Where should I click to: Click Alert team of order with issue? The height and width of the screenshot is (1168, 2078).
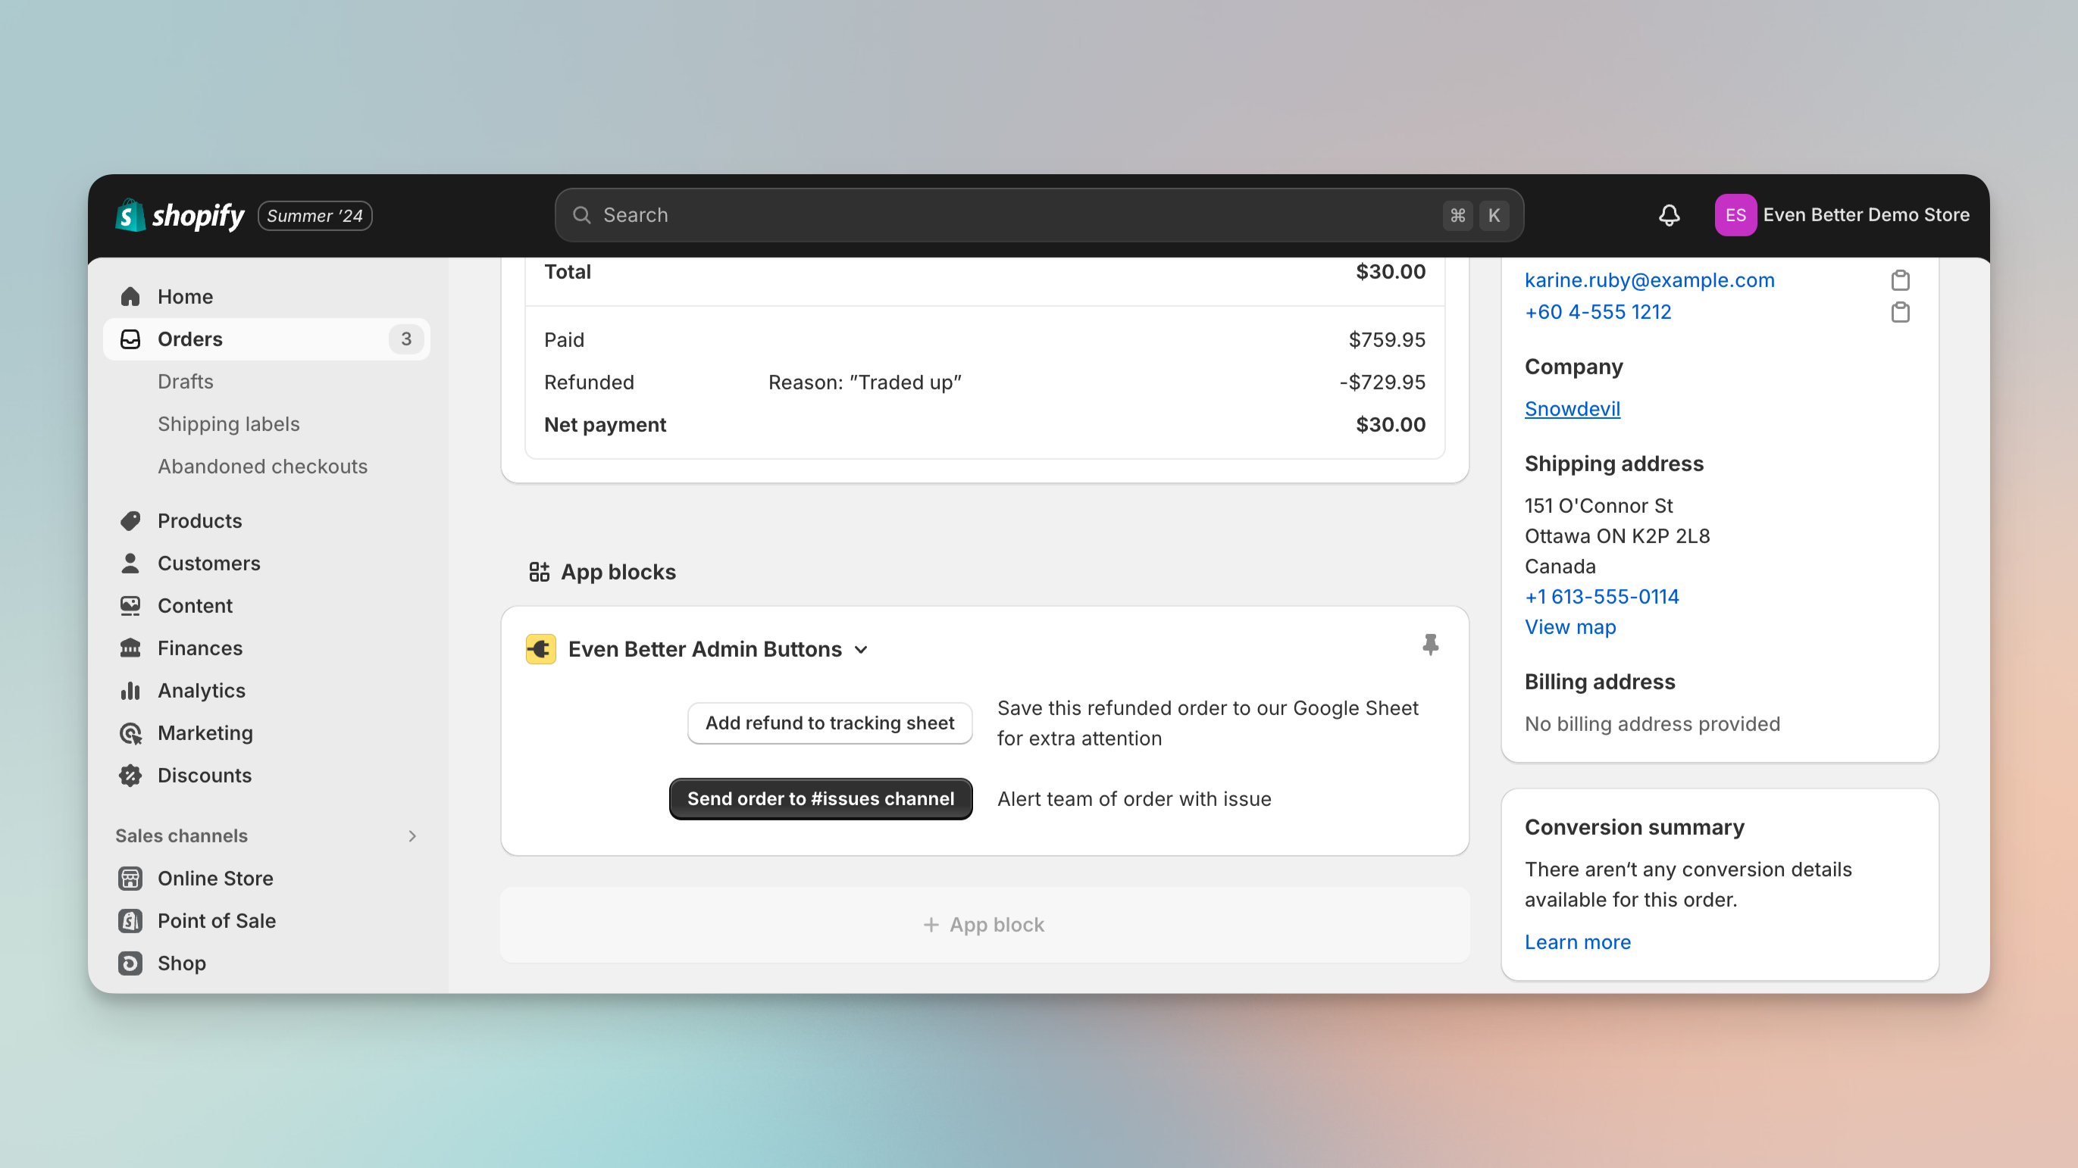pyautogui.click(x=1134, y=799)
